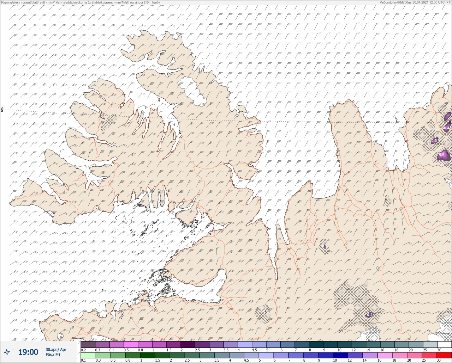Click the 'Fös./ Fri' weekday text
This screenshot has height=363, width=452.
(x=53, y=355)
